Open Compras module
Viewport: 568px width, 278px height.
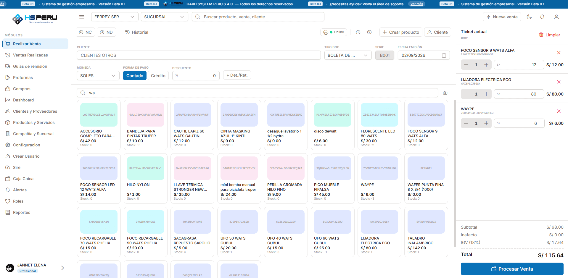[35, 89]
